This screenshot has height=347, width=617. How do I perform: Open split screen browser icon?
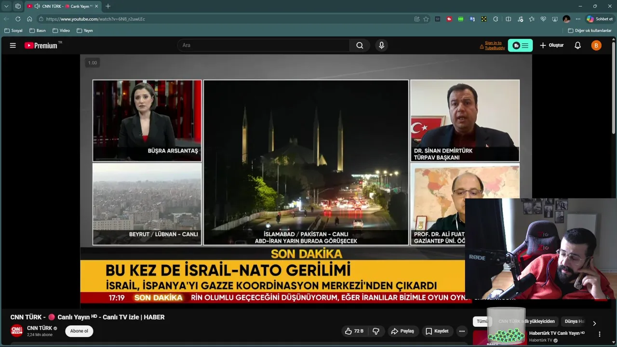(x=508, y=19)
